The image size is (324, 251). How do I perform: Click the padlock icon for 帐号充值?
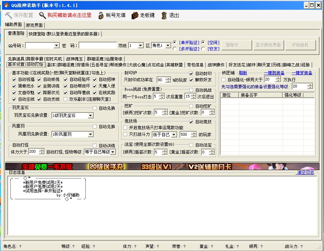pyautogui.click(x=101, y=15)
